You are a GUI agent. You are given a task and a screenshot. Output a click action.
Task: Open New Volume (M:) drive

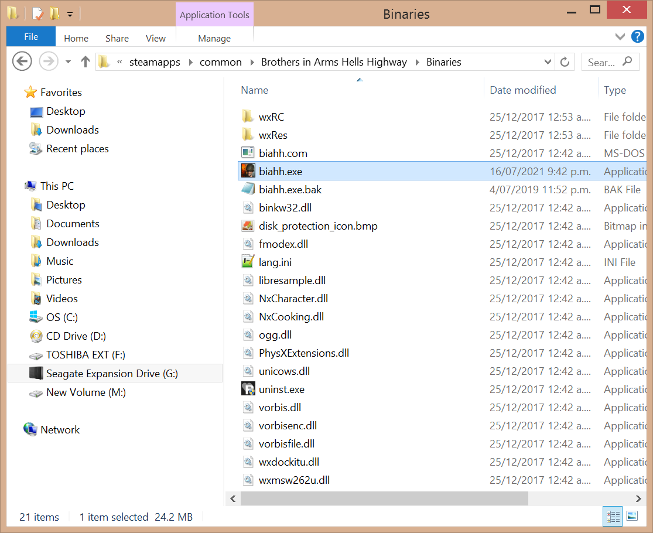(x=86, y=392)
